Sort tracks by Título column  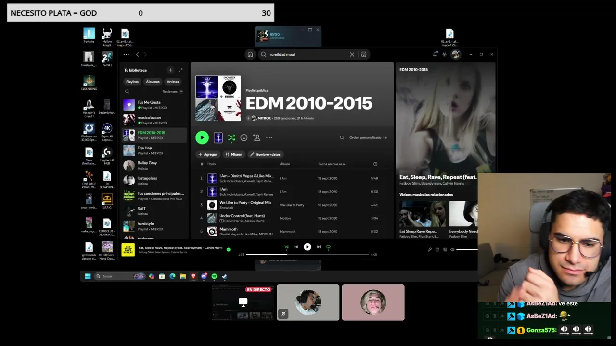(x=211, y=164)
